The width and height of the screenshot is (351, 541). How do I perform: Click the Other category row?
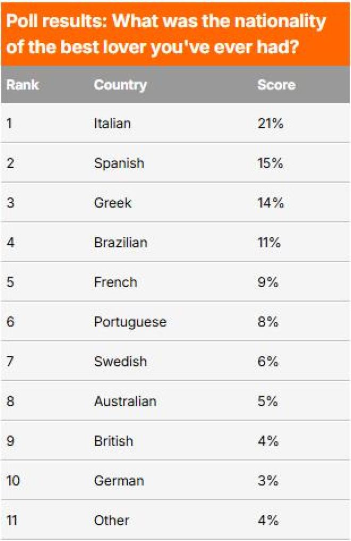pos(175,520)
